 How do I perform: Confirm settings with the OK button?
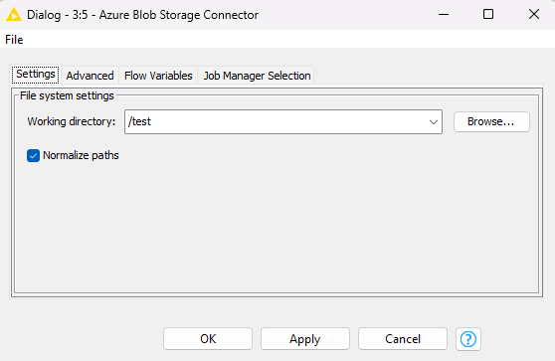tap(208, 339)
